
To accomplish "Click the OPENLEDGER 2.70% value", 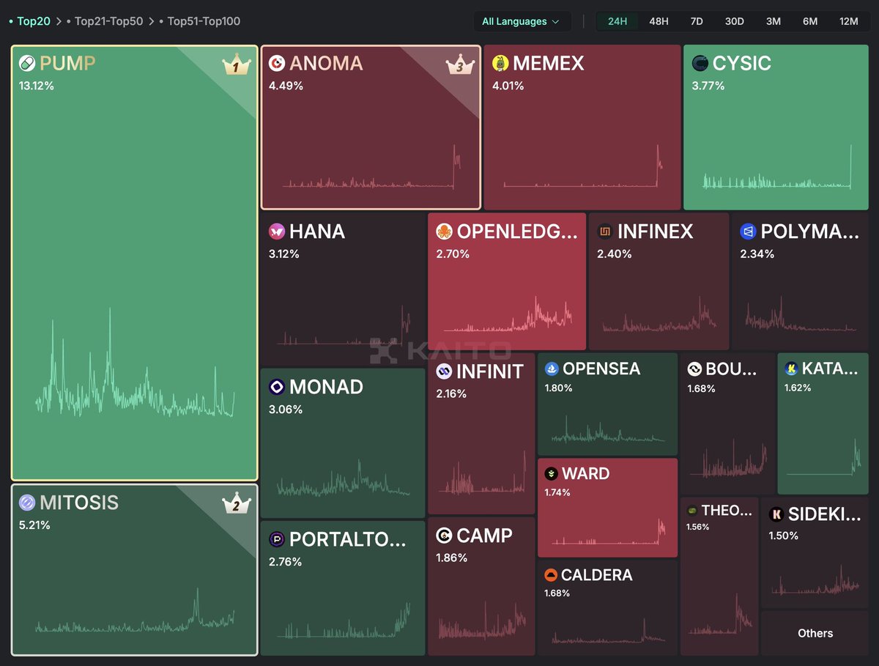I will (453, 254).
